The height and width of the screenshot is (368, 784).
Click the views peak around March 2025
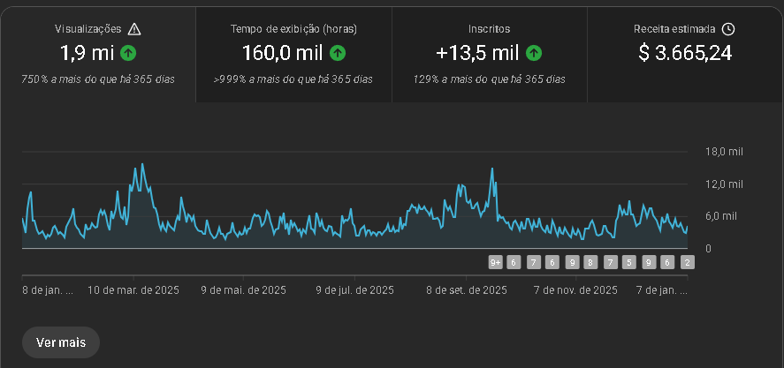pyautogui.click(x=142, y=165)
